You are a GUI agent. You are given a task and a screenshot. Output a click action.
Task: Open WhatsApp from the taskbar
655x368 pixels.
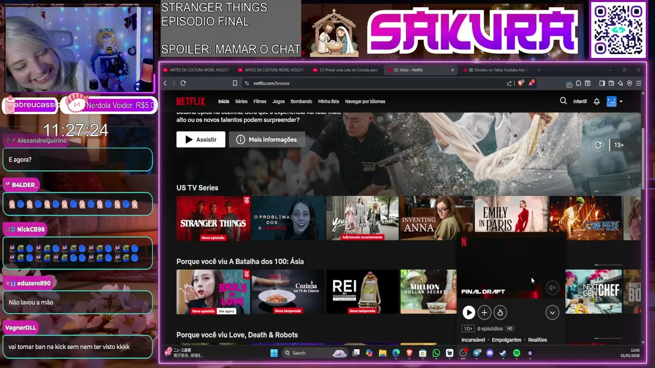[x=436, y=353]
